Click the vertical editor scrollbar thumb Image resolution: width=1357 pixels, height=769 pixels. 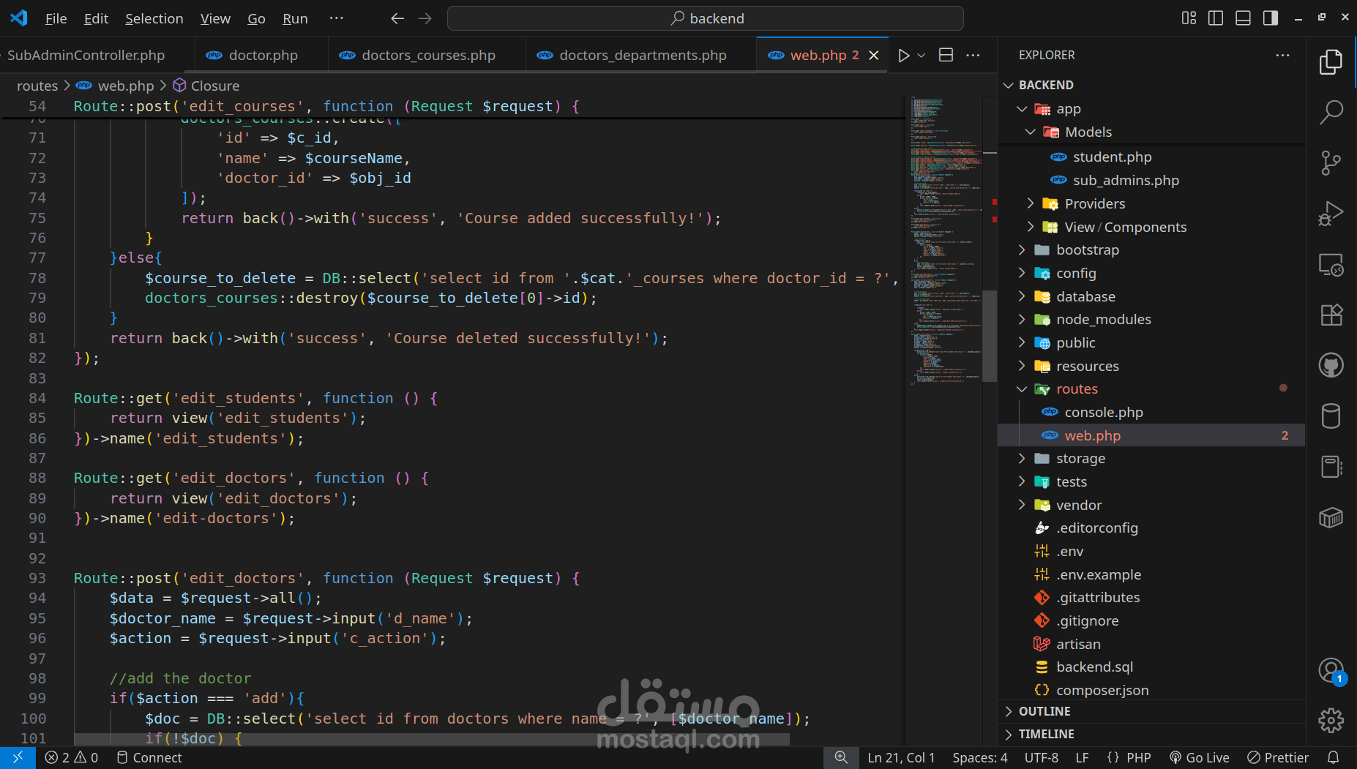coord(990,336)
